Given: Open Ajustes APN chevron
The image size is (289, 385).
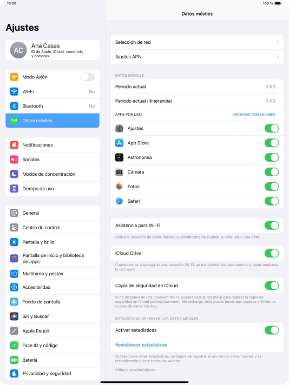Looking at the screenshot, I should [x=278, y=57].
